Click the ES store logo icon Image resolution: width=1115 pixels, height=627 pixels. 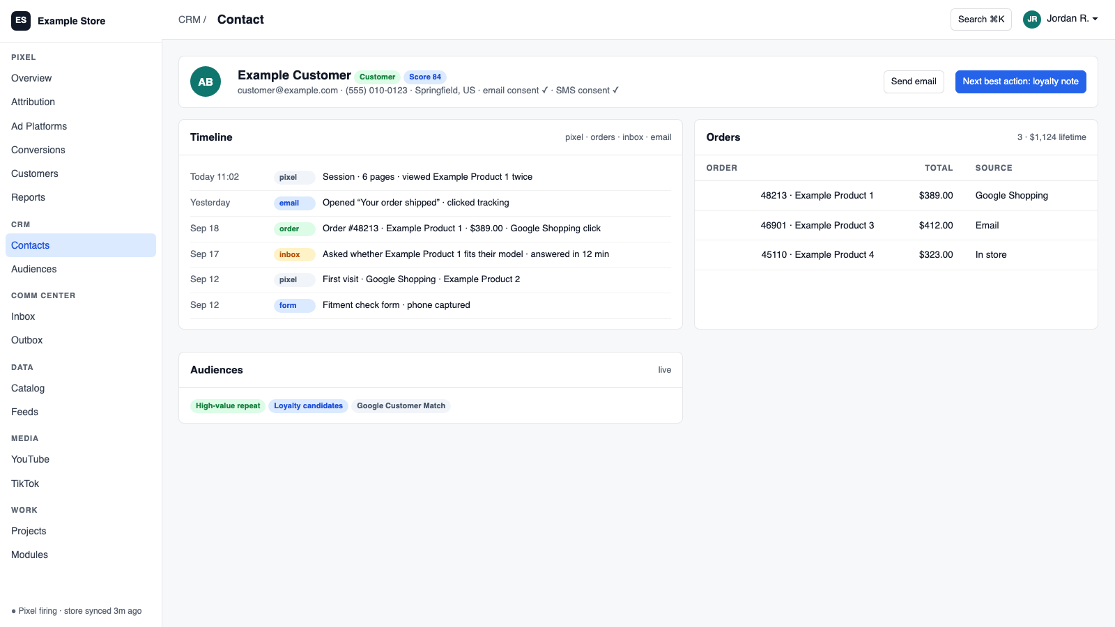[21, 20]
